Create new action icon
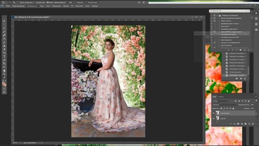The image size is (259, 146). (x=244, y=50)
